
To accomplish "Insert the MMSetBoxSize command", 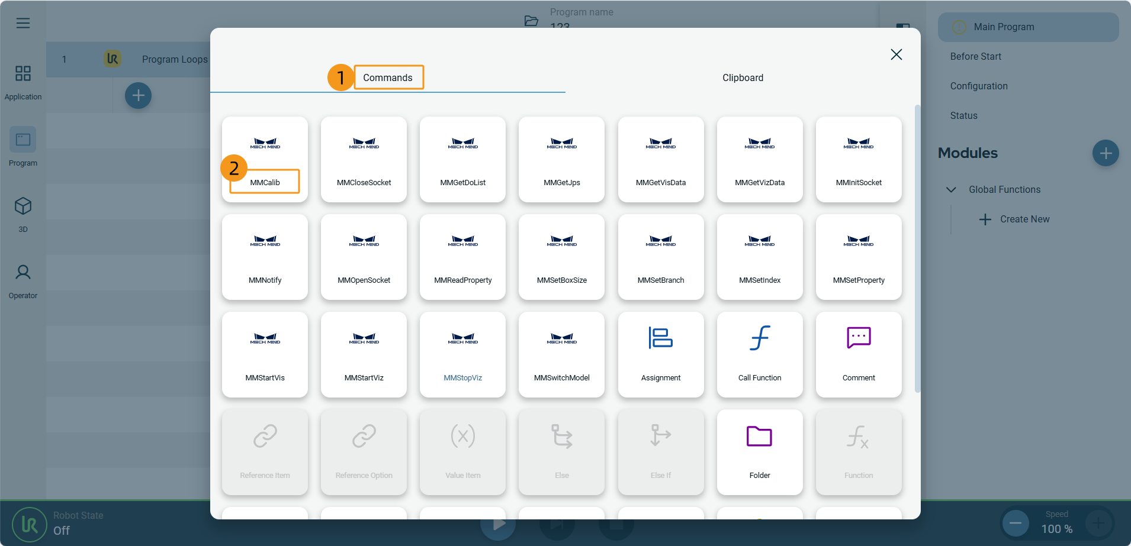I will click(x=561, y=257).
